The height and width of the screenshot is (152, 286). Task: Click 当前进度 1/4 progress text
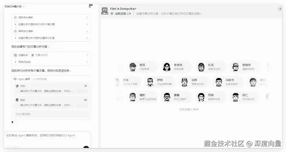[123, 14]
